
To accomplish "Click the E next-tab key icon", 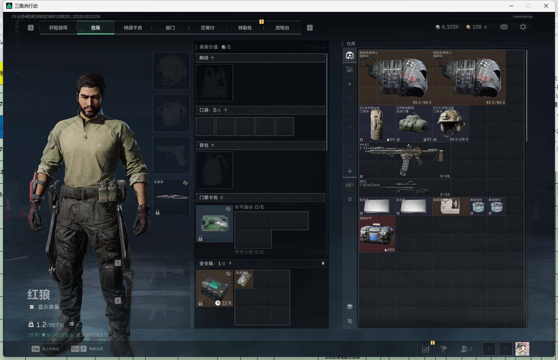I will coord(310,28).
